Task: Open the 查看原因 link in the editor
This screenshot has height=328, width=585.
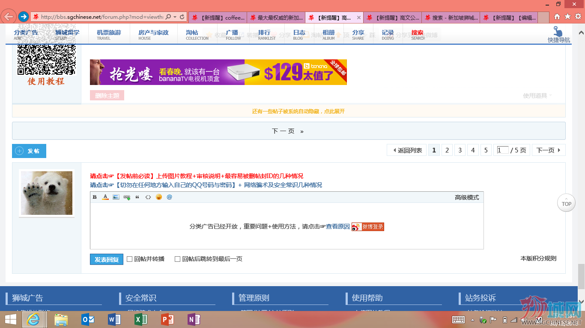Action: point(338,226)
